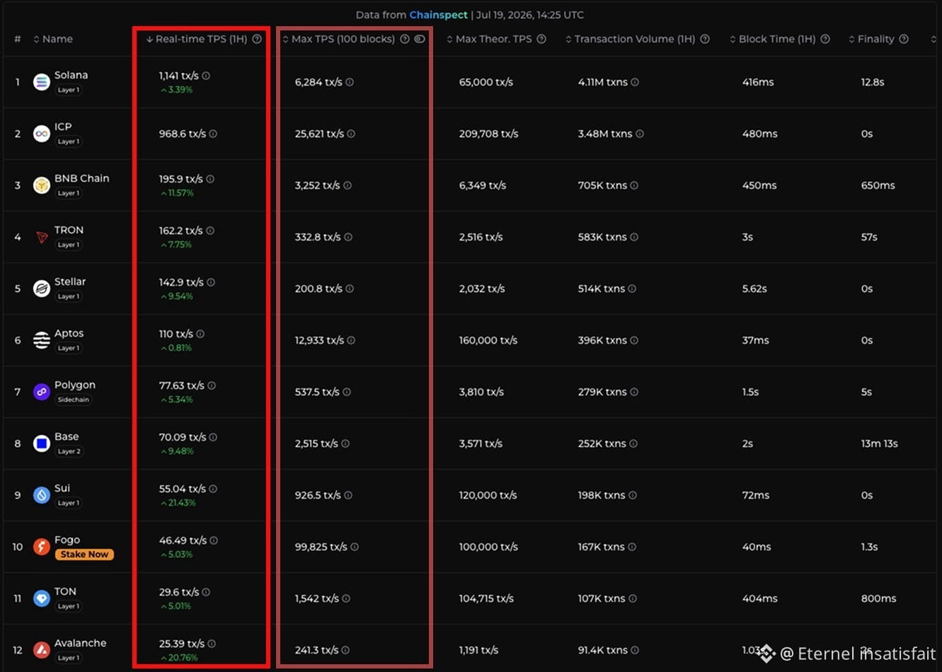
Task: Open the Stellar chain name link
Action: [70, 282]
